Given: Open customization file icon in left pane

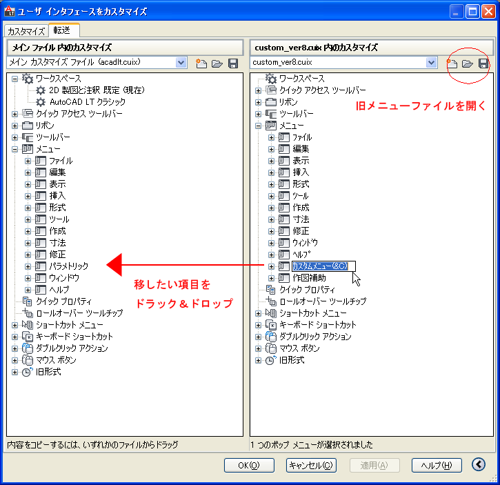Looking at the screenshot, I should 217,63.
